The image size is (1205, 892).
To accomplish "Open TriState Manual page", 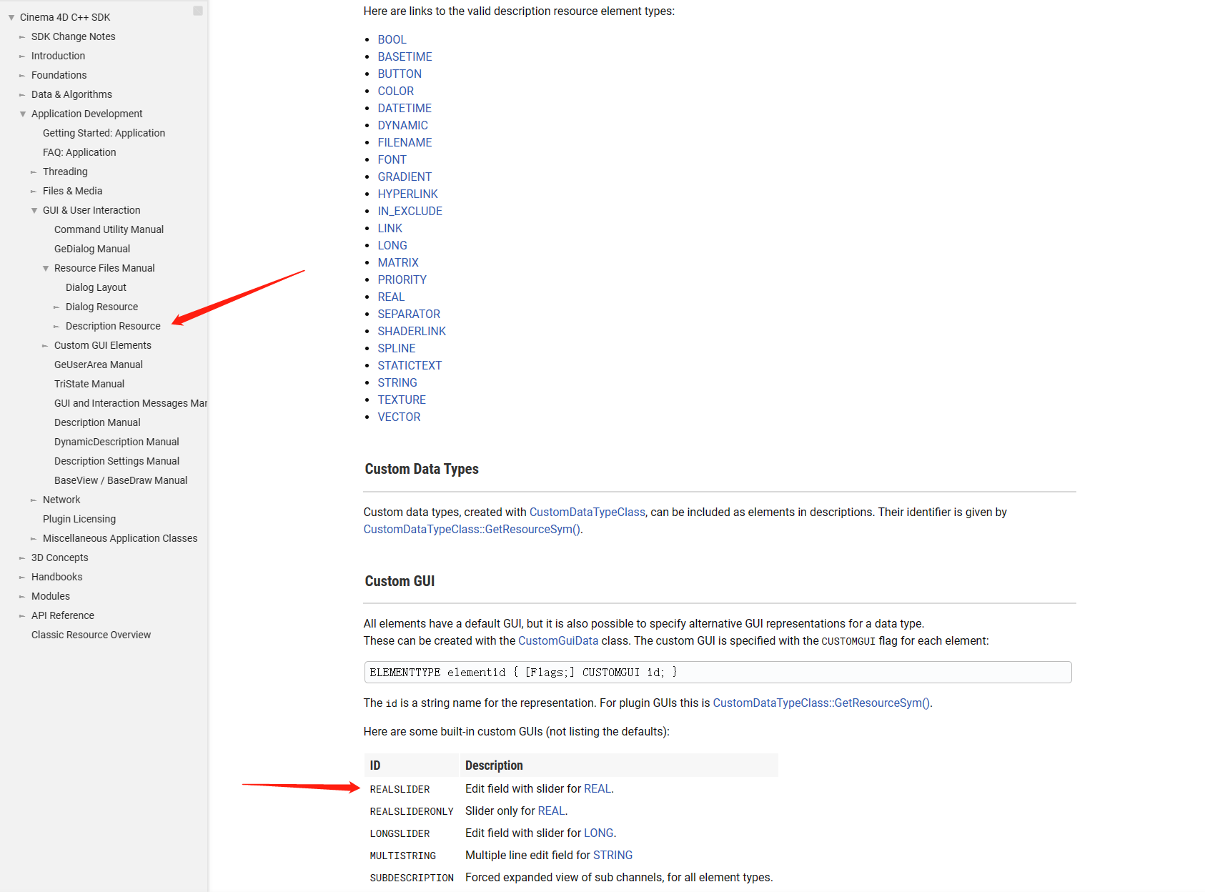I will [x=89, y=384].
